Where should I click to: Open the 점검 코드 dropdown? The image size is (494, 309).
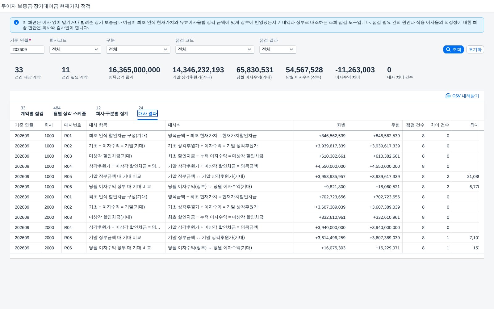pos(215,49)
